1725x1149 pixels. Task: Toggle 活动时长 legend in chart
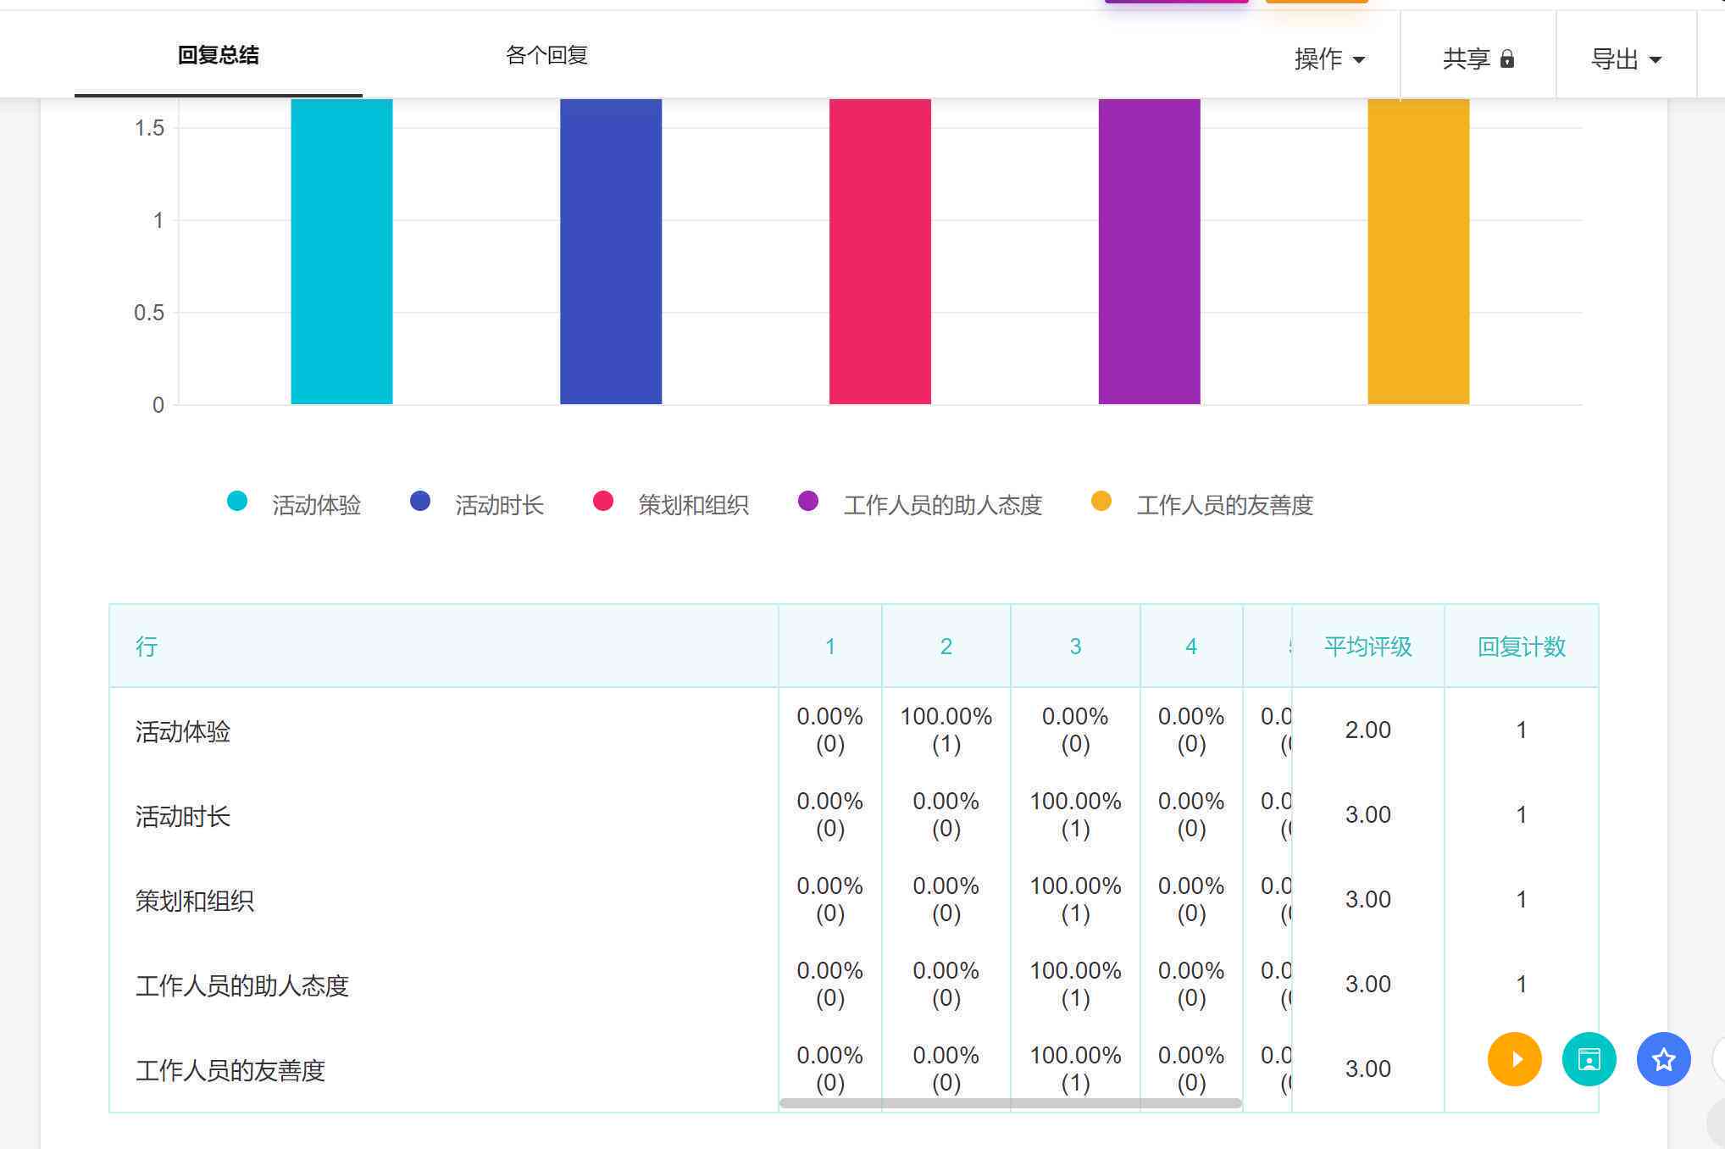tap(477, 504)
